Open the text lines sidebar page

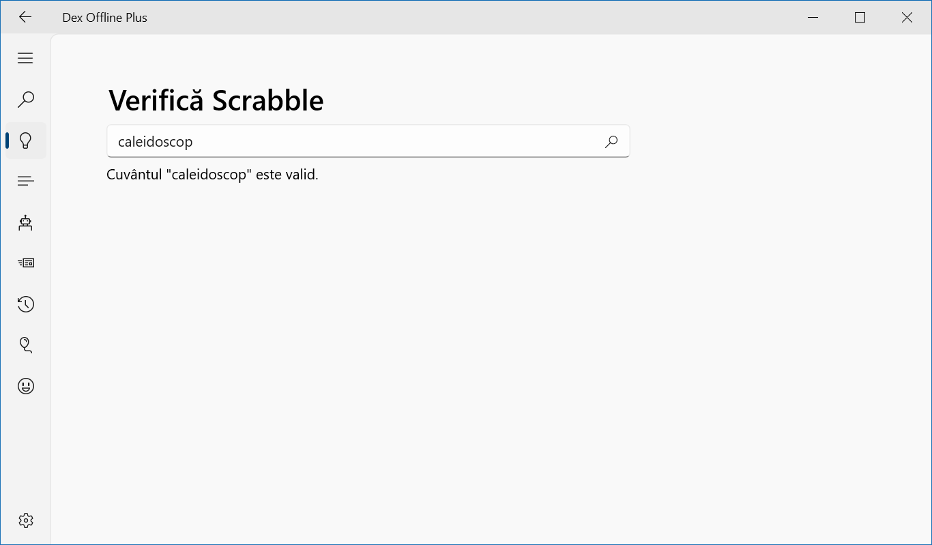(x=25, y=181)
